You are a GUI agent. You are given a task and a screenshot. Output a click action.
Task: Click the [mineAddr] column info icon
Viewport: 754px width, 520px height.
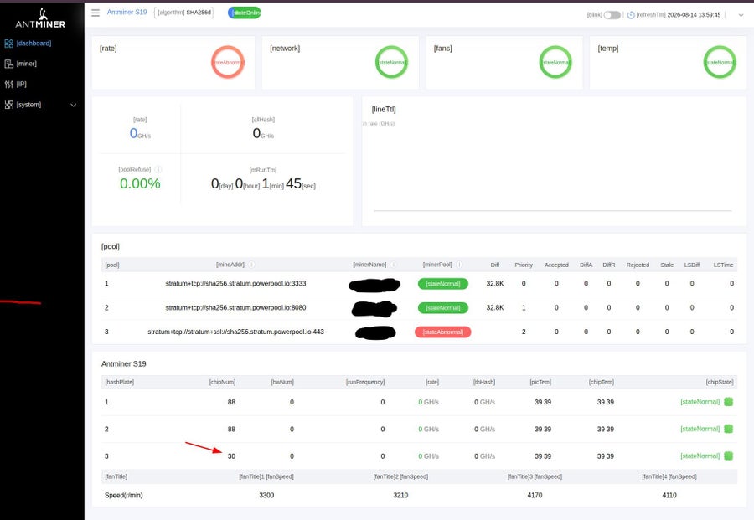click(251, 265)
